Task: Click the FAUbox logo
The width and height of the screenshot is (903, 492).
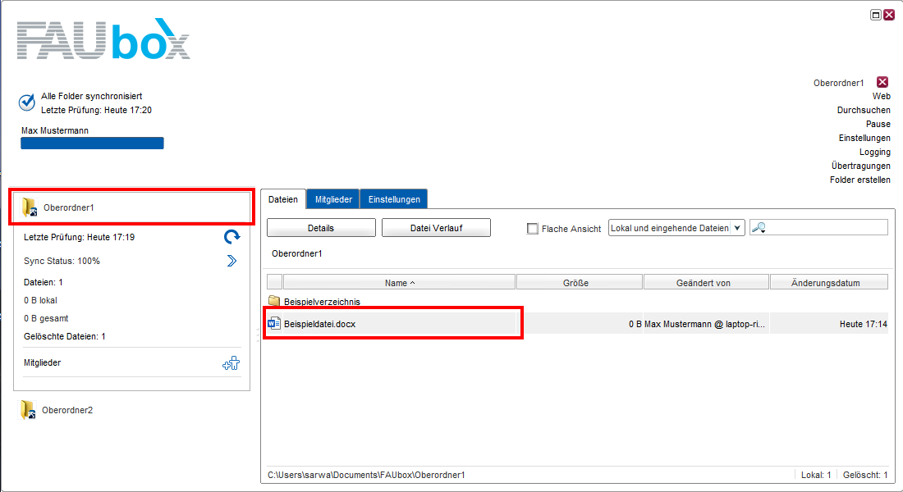Action: pyautogui.click(x=103, y=39)
